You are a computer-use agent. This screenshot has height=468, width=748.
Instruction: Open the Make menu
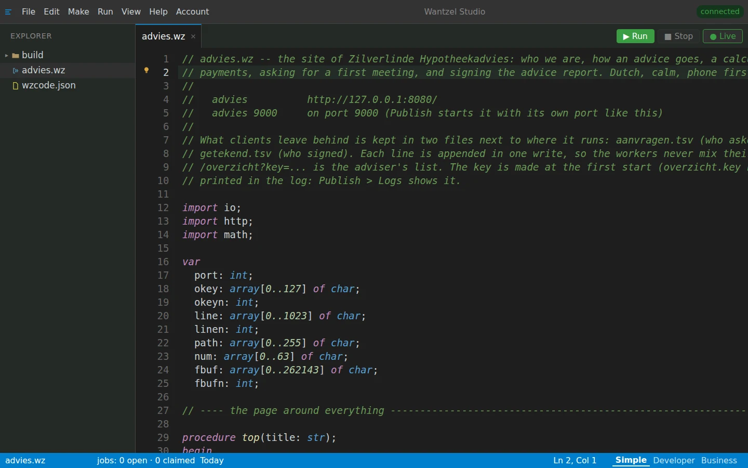[78, 11]
